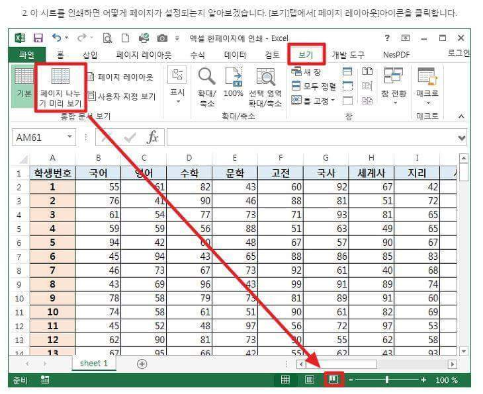Click the 창 전환 switch windows icon
The width and height of the screenshot is (483, 394).
tap(394, 86)
